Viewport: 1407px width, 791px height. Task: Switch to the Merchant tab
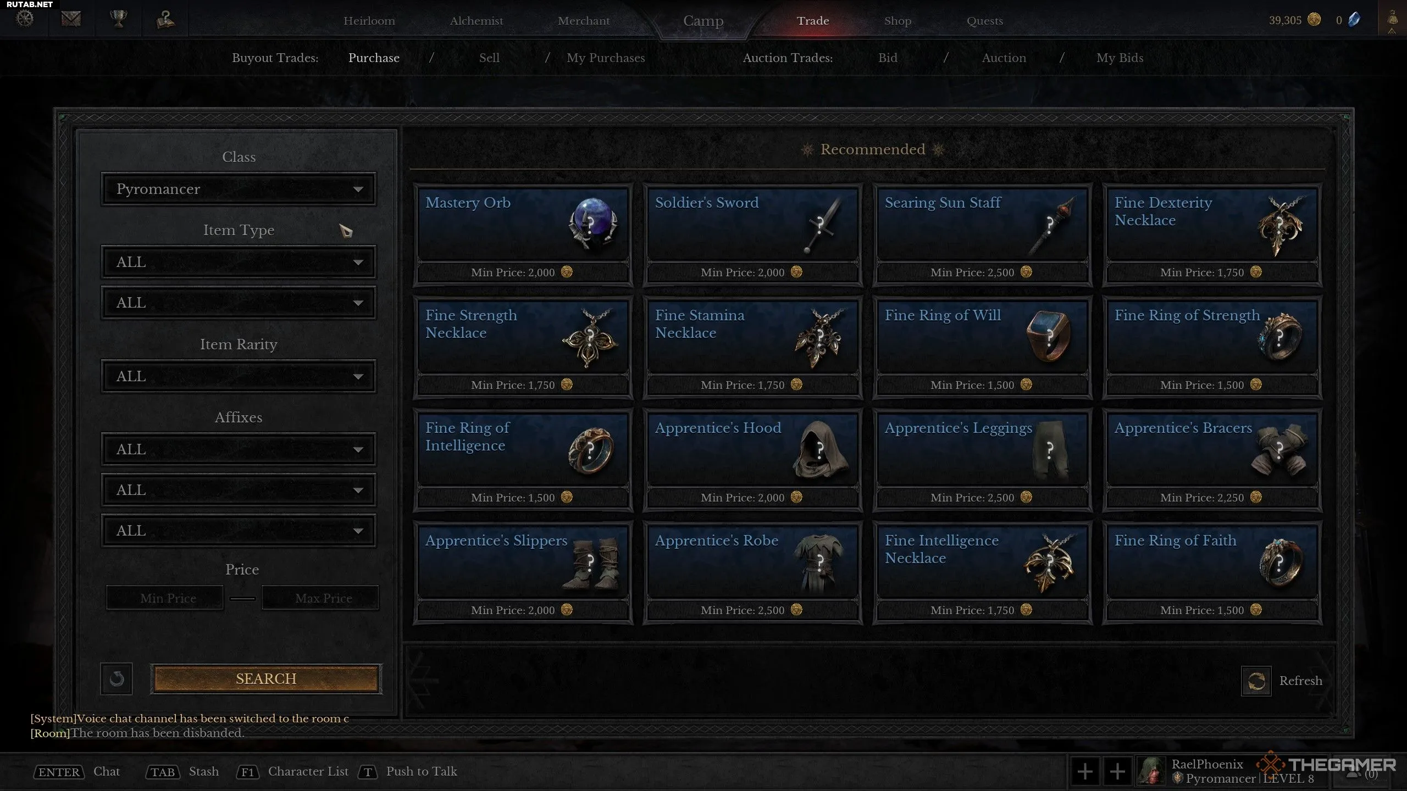584,21
